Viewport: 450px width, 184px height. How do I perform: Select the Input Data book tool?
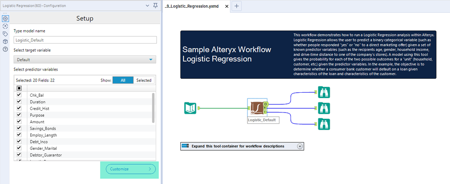[190, 108]
